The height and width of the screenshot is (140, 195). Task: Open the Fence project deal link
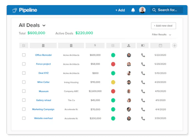coord(43,64)
